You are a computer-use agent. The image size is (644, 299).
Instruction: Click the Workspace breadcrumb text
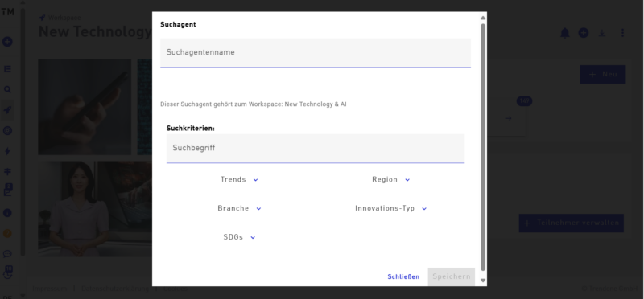(64, 18)
